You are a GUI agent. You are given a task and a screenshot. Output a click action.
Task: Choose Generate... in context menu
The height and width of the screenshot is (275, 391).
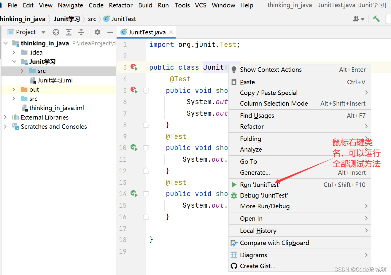point(300,173)
